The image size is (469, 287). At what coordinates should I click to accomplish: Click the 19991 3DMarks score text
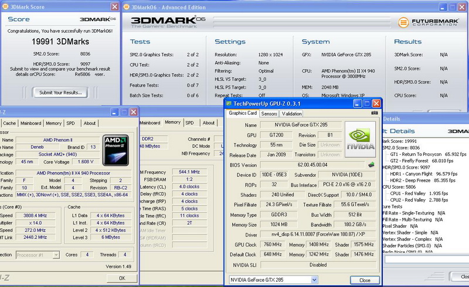click(x=60, y=42)
